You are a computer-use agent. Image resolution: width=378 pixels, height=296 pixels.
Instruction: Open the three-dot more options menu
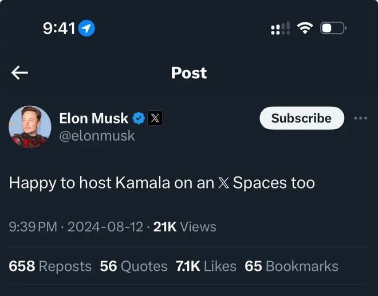(361, 118)
